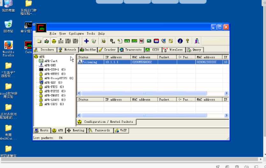Open the Hash Calculator toolbar icon
This screenshot has width=266, height=168.
coord(149,41)
